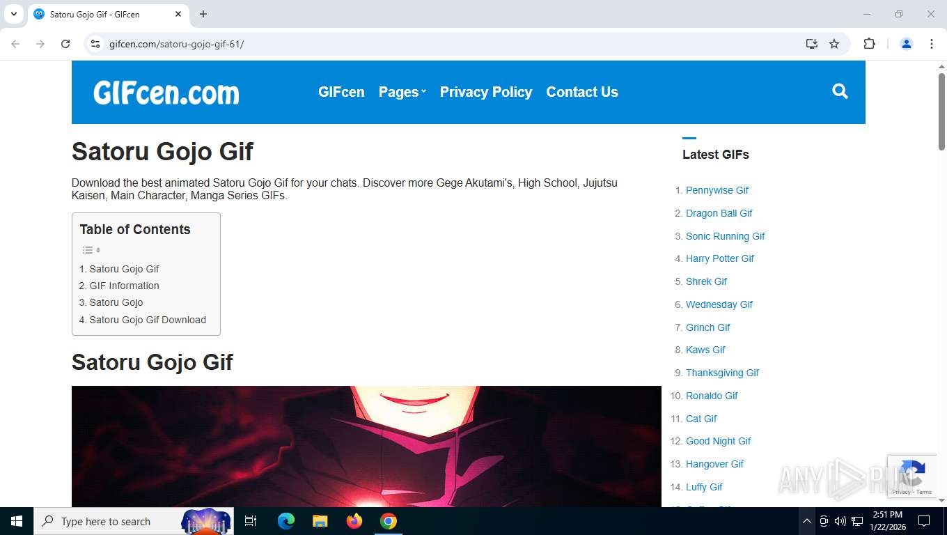Image resolution: width=947 pixels, height=535 pixels.
Task: Open the Dragon Ball Gif link
Action: 719,213
